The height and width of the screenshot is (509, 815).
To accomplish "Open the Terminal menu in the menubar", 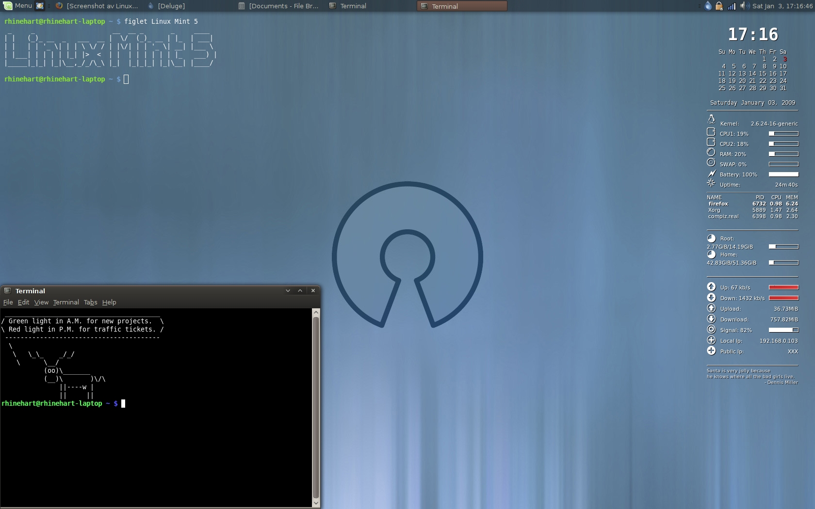I will click(66, 302).
